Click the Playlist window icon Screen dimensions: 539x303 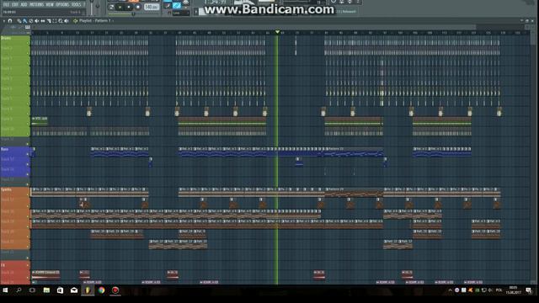point(75,21)
